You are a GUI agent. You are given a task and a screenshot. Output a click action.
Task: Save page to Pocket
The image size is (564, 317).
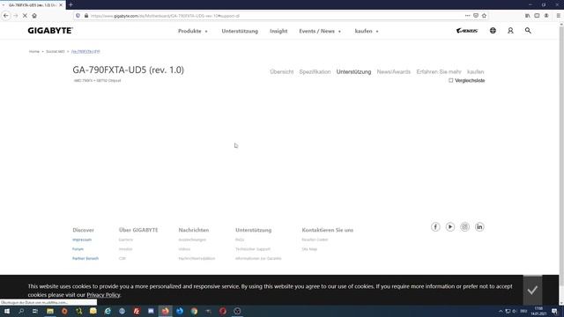coord(476,16)
